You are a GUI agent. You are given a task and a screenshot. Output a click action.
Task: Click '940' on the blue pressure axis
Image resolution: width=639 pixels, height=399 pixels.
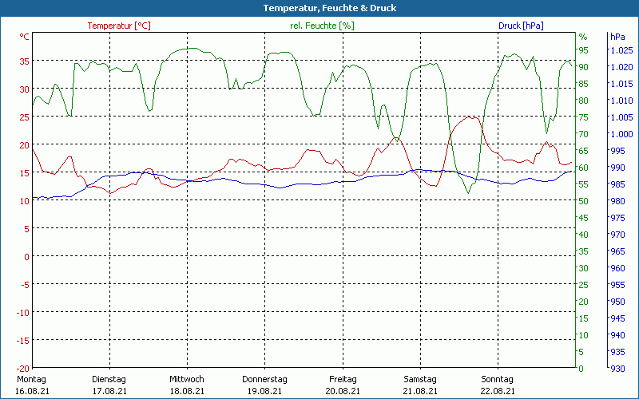(x=617, y=335)
